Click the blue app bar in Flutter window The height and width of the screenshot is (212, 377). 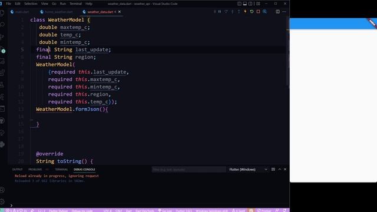point(333,24)
